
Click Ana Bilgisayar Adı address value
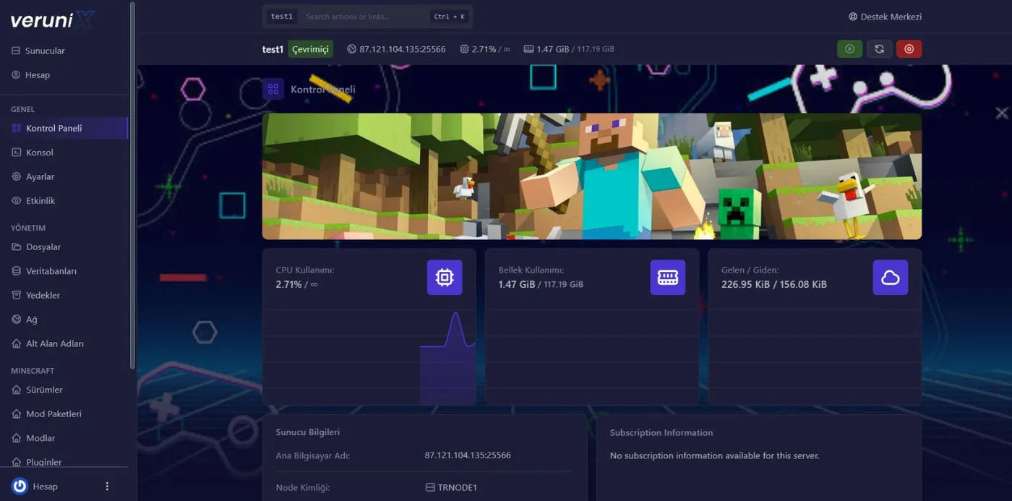point(468,455)
